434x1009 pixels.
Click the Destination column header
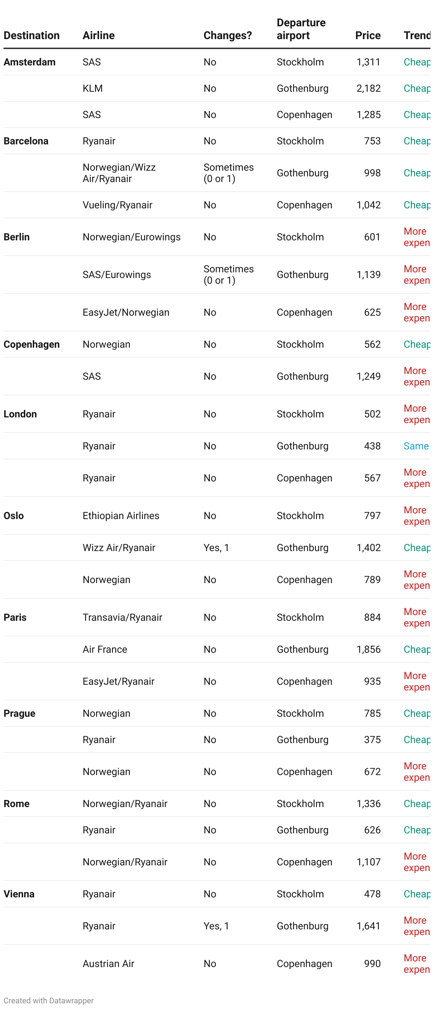[x=32, y=36]
